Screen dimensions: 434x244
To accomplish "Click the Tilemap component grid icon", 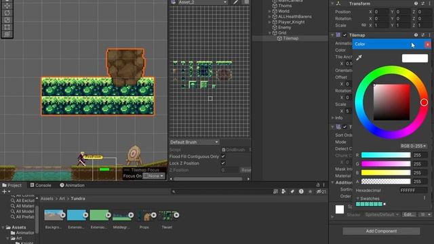I will tap(338, 35).
